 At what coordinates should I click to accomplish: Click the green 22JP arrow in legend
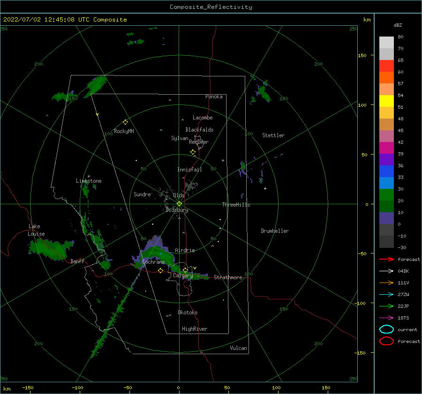(386, 306)
